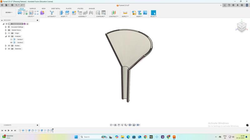Expand Document Settings node
Viewport: 250px width, 140px height.
click(x=6, y=27)
